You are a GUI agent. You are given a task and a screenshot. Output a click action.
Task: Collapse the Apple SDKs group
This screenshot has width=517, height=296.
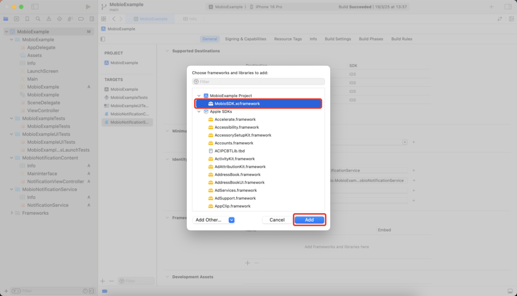click(199, 111)
